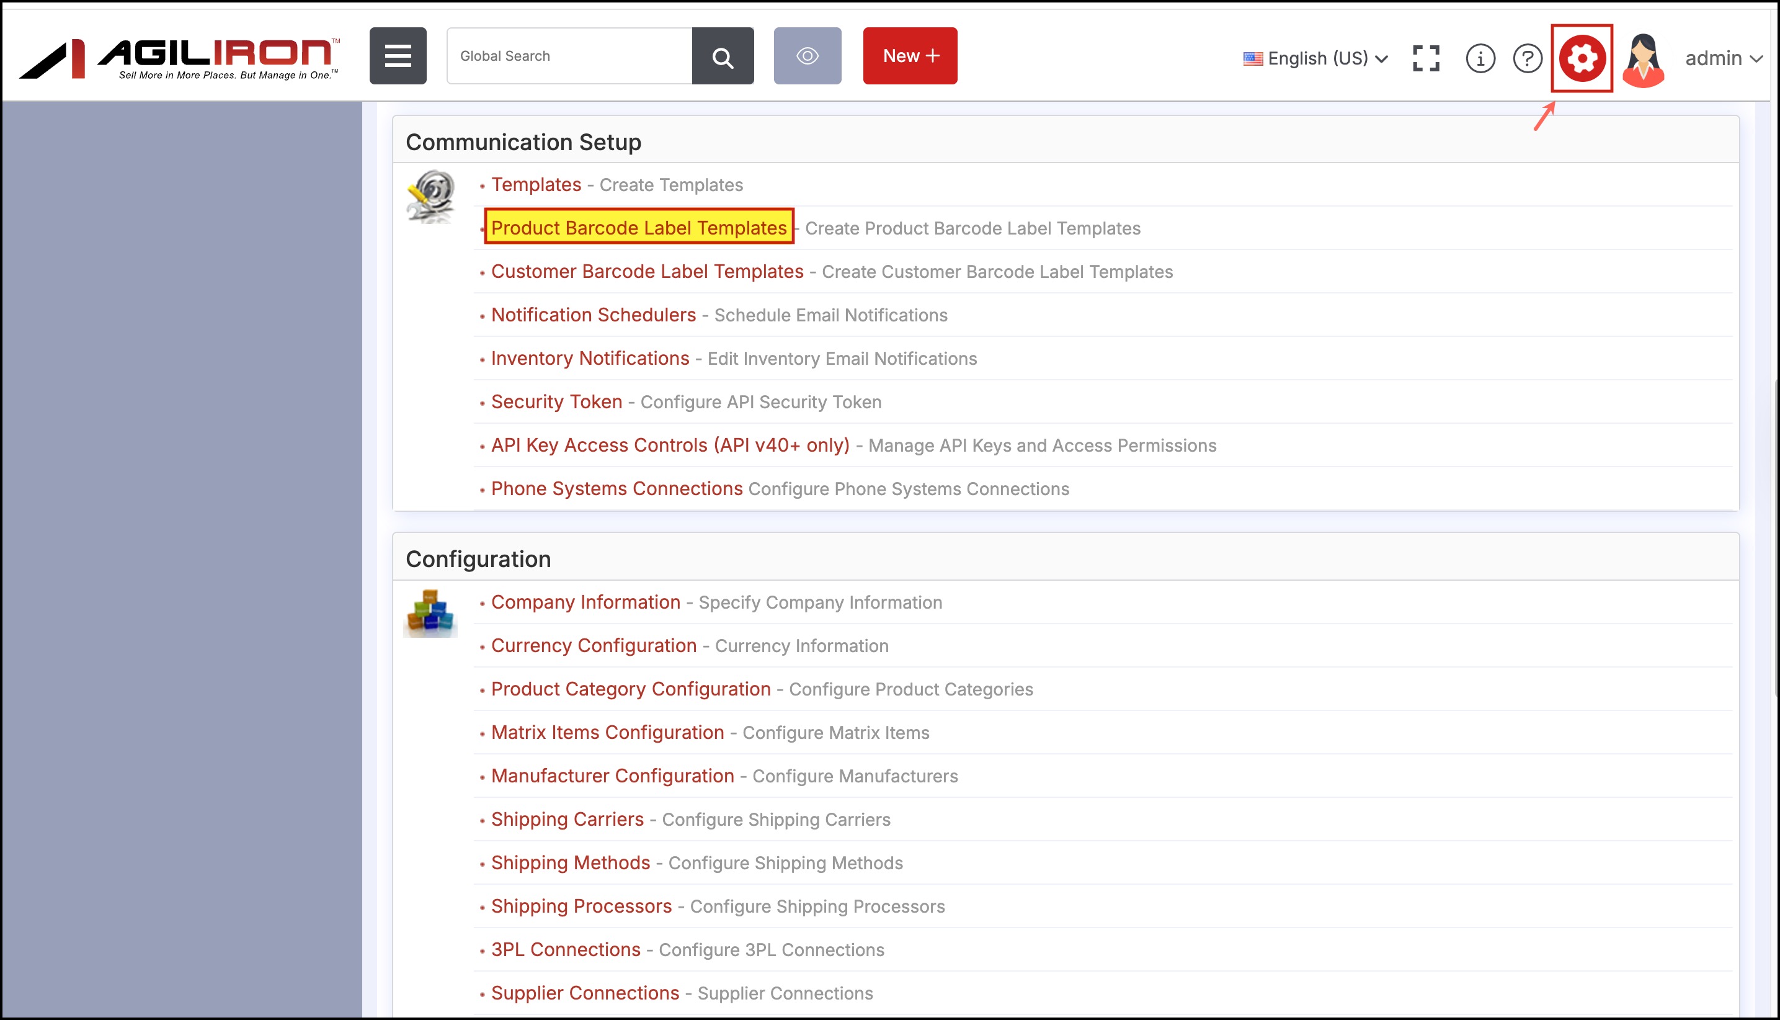Viewport: 1780px width, 1020px height.
Task: Select Shipping Carriers configuration link
Action: click(x=567, y=819)
